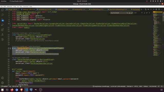Open OBS Studio from the dock
164x92 pixels.
tap(40, 90)
